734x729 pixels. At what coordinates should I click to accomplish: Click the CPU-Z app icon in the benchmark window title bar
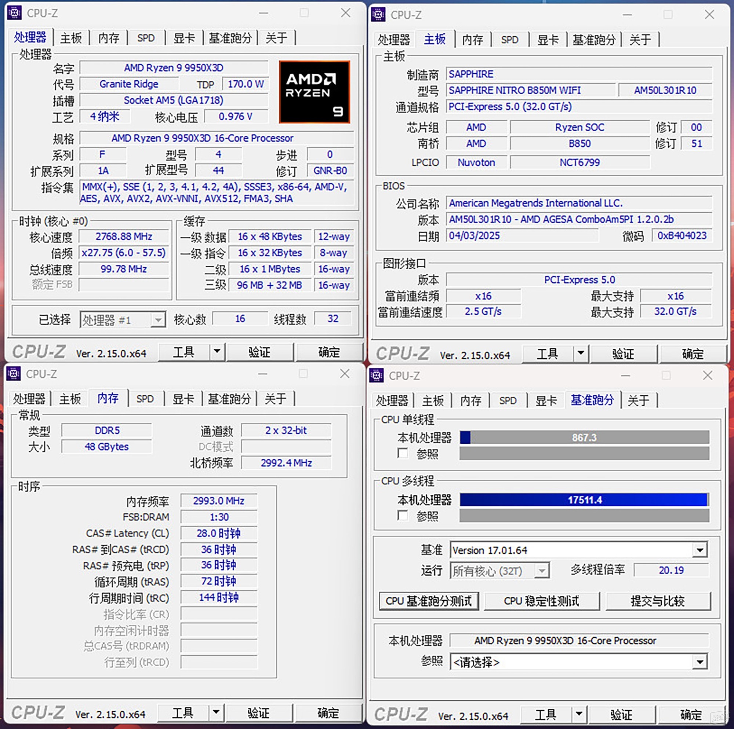tap(377, 376)
